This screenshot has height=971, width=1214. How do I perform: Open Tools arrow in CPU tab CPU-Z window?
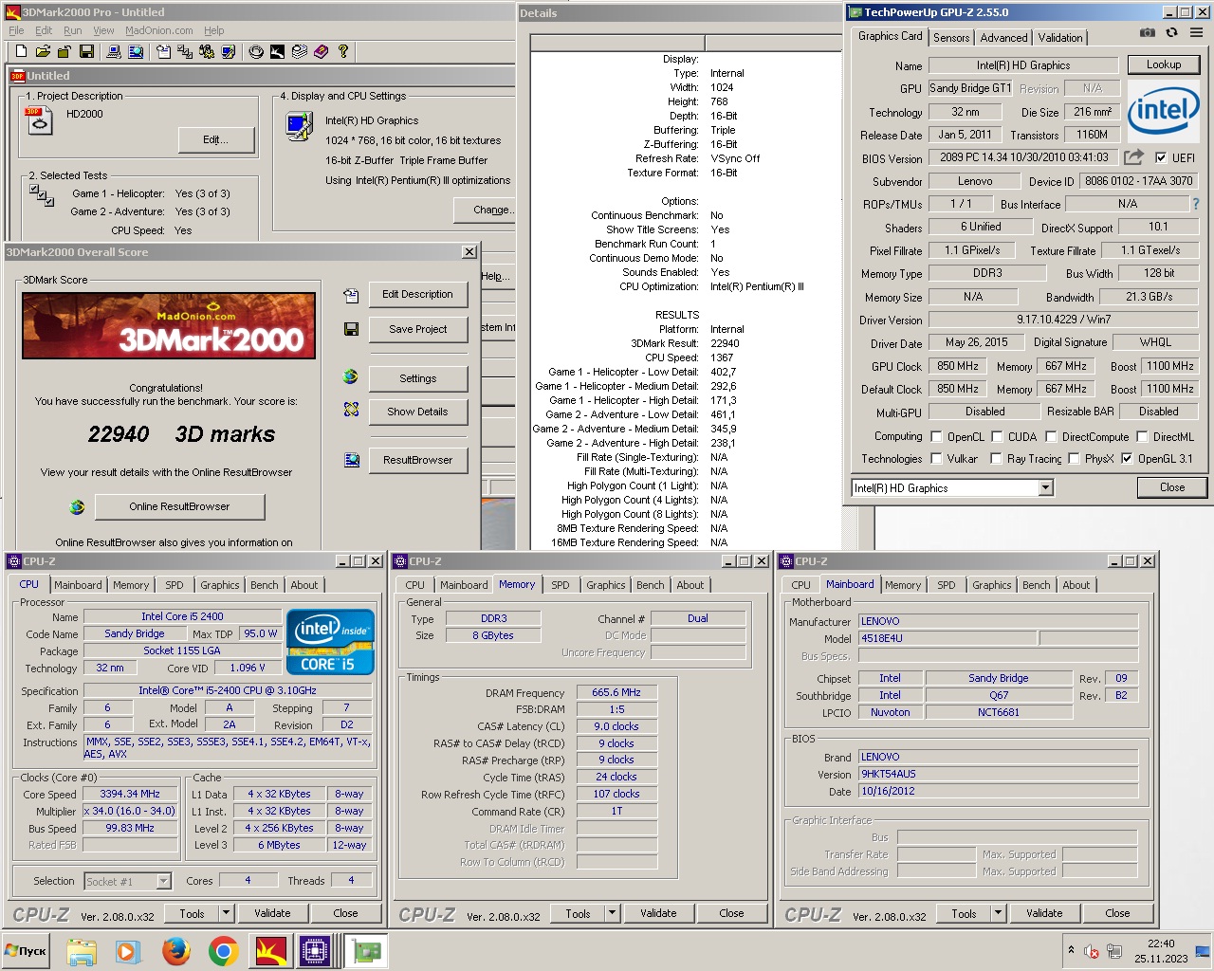226,913
